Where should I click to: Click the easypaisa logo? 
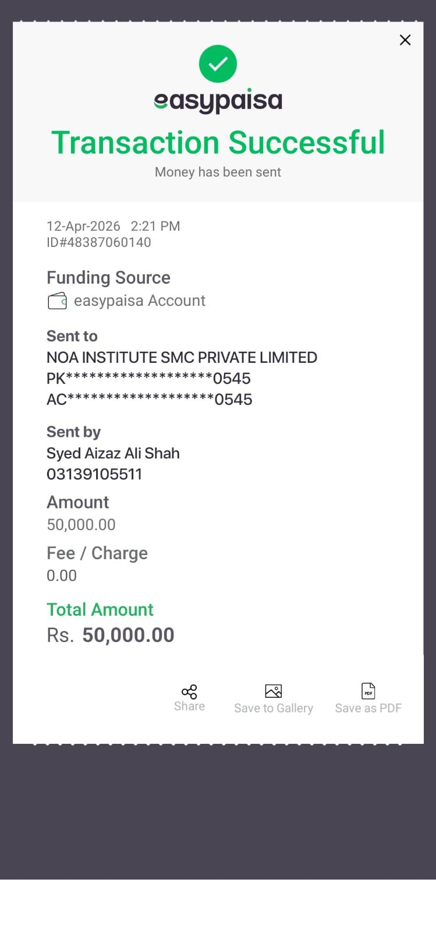[218, 101]
